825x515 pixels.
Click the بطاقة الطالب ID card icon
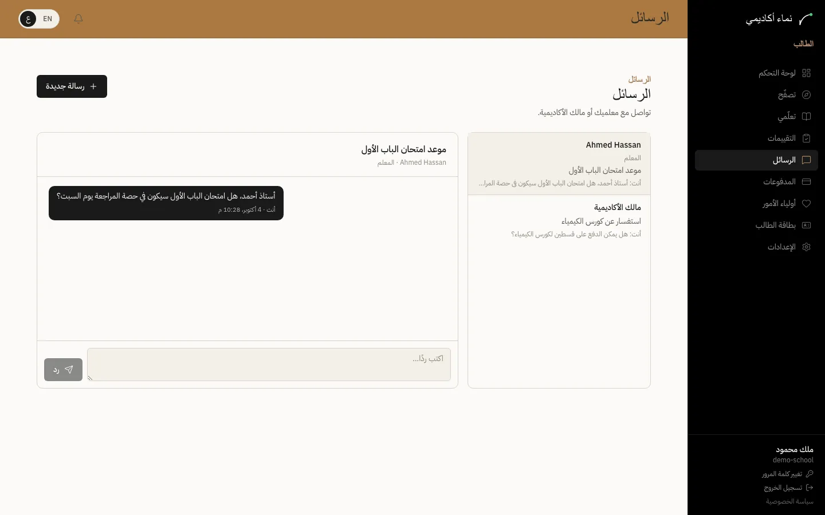pyautogui.click(x=807, y=225)
